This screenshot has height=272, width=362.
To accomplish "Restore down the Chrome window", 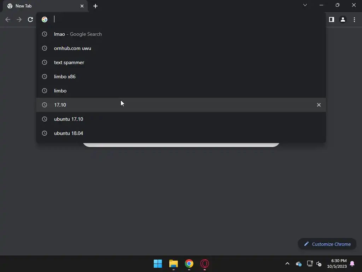I will coord(338,5).
